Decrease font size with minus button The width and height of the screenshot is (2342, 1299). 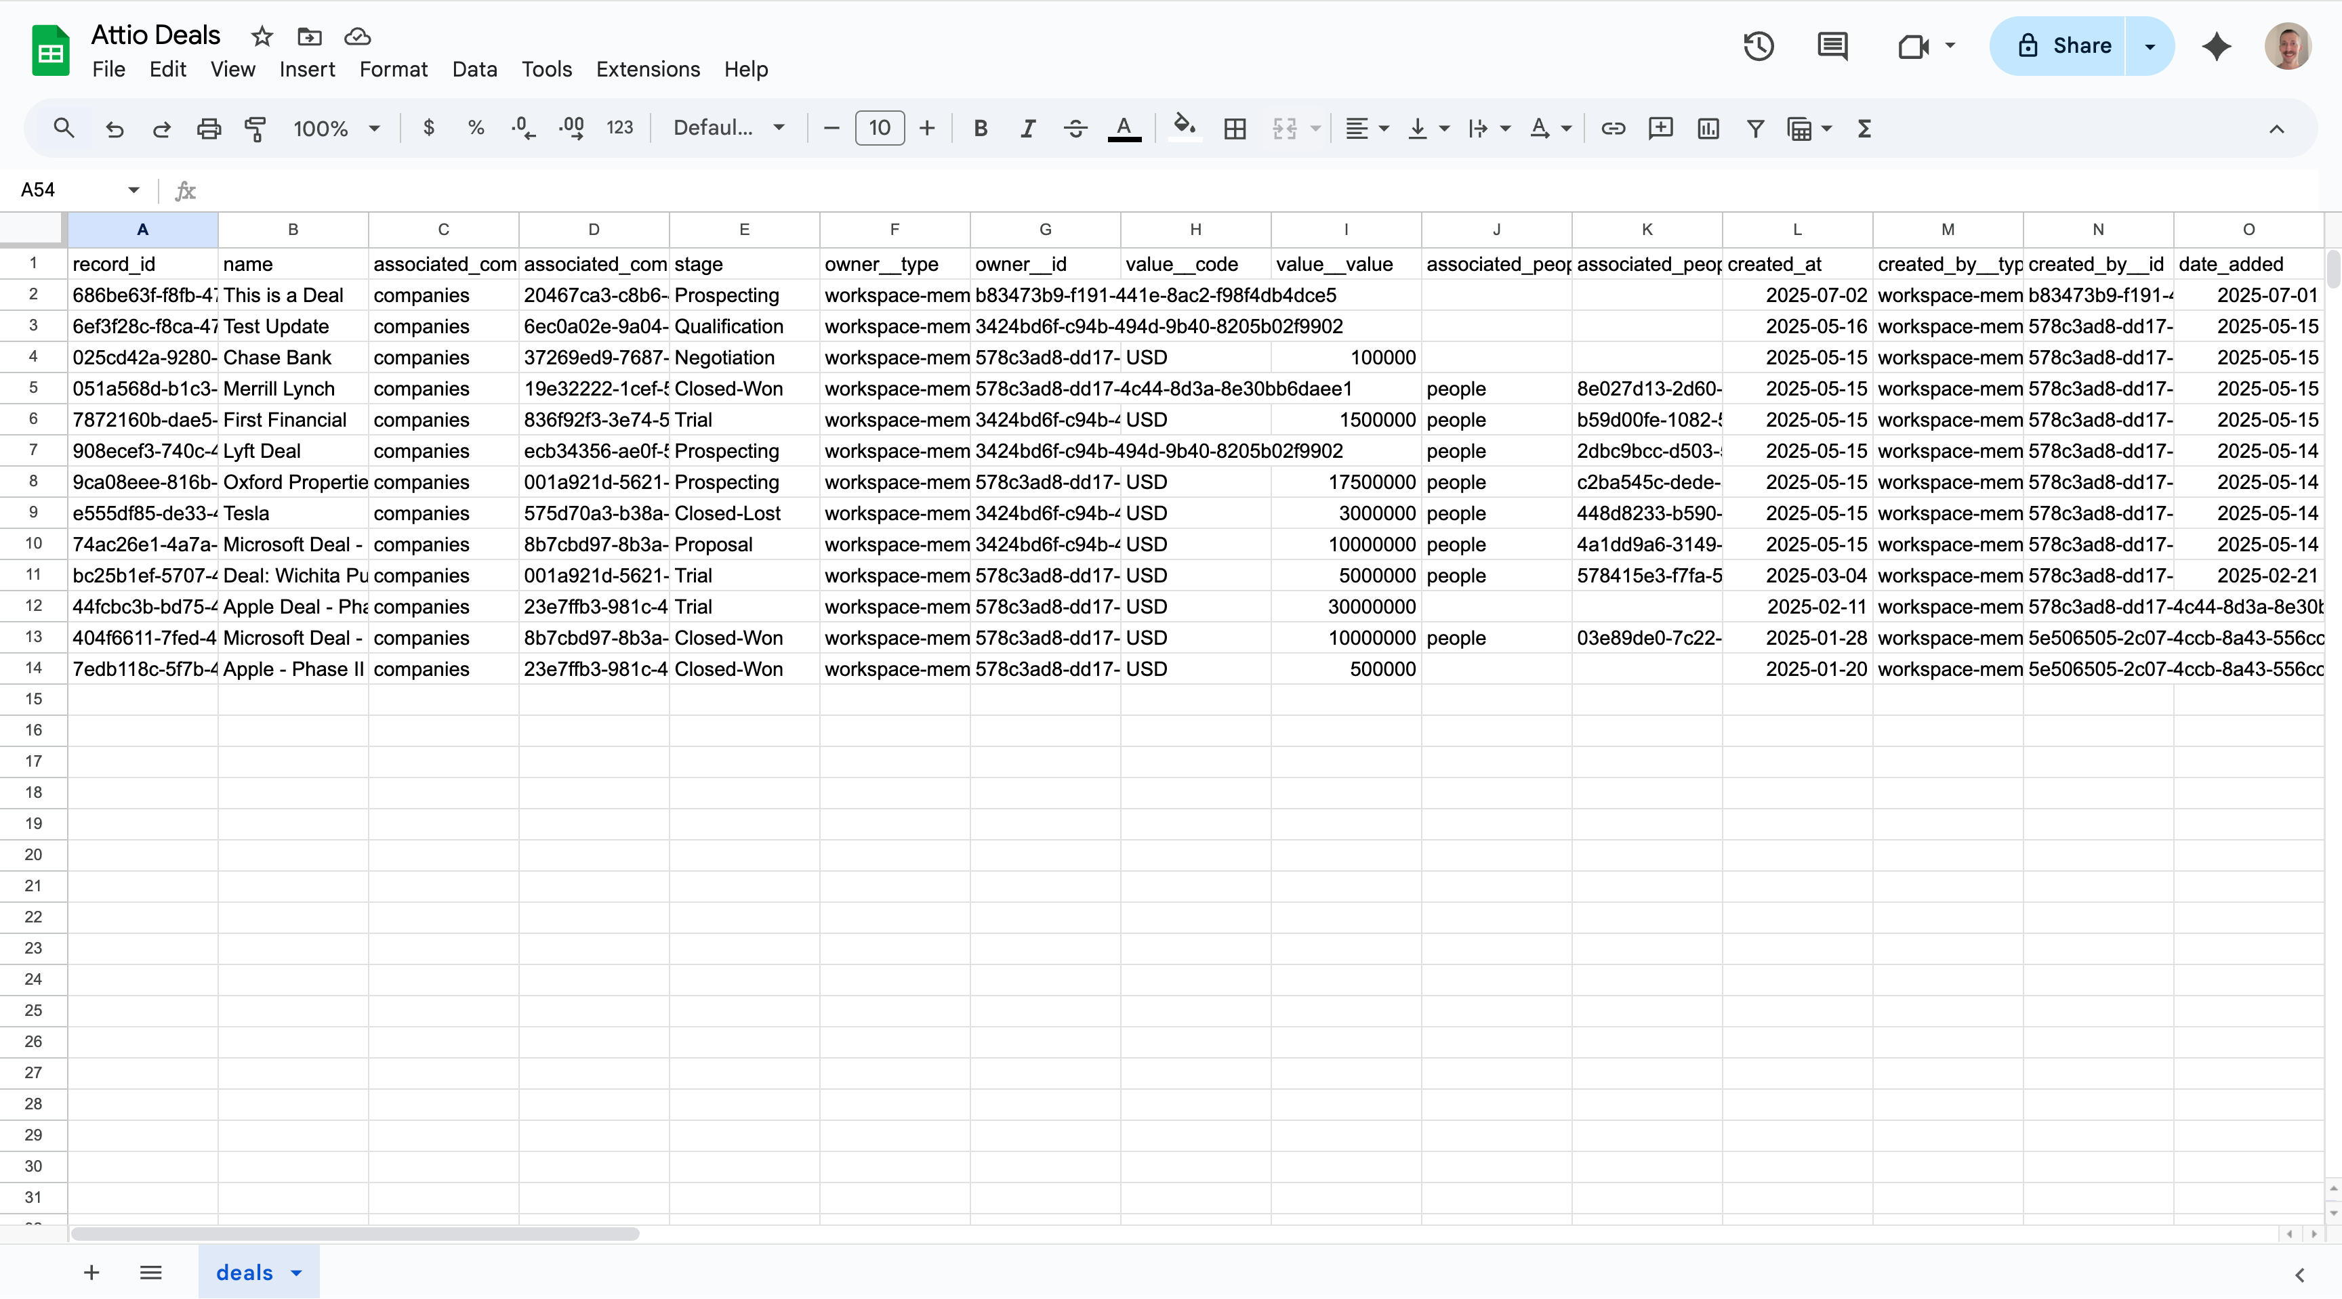point(831,128)
